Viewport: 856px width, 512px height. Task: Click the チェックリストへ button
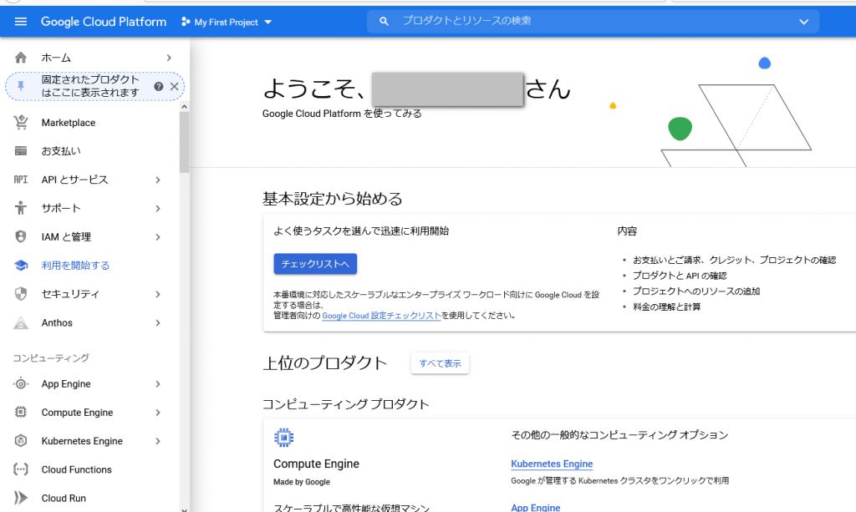[315, 264]
